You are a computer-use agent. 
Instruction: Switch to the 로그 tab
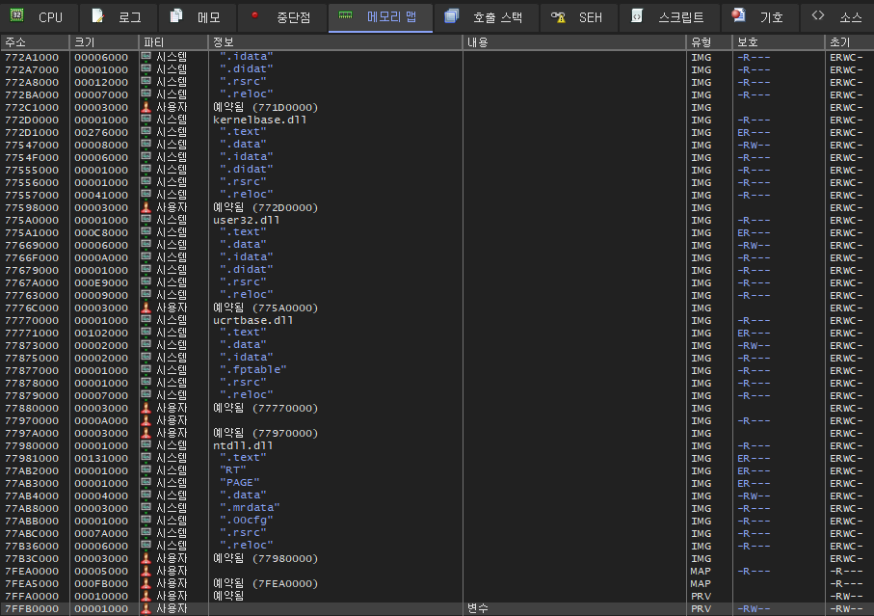[119, 17]
